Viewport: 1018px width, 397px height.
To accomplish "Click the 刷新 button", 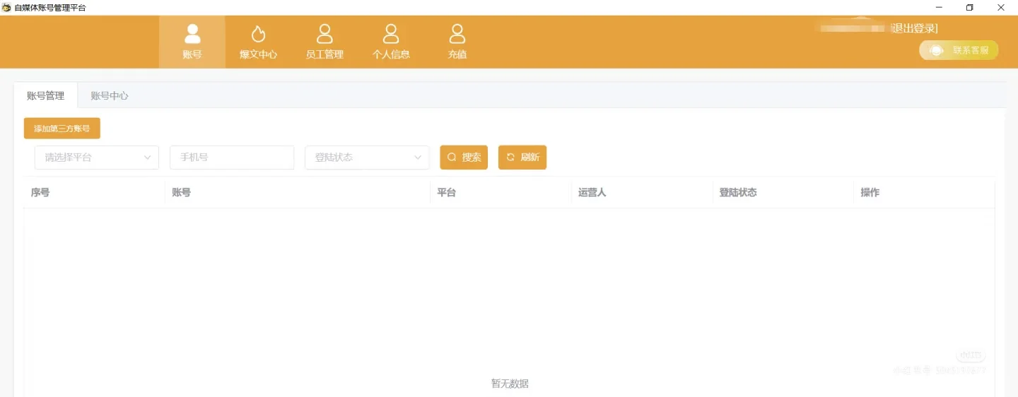I will pyautogui.click(x=522, y=158).
